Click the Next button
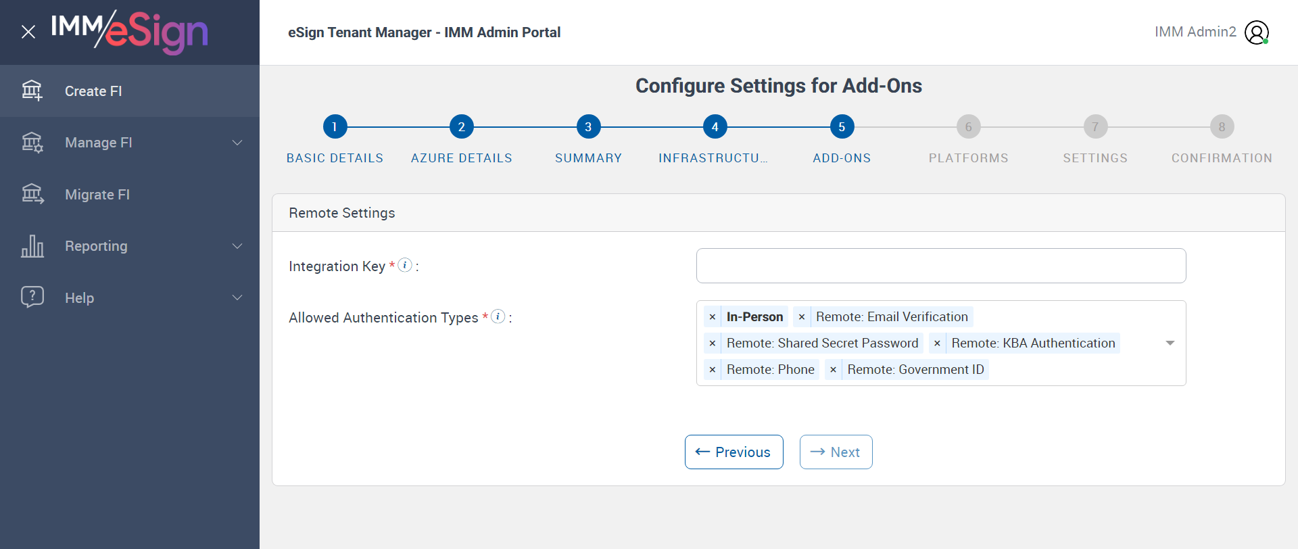Image resolution: width=1298 pixels, height=549 pixels. coord(836,452)
